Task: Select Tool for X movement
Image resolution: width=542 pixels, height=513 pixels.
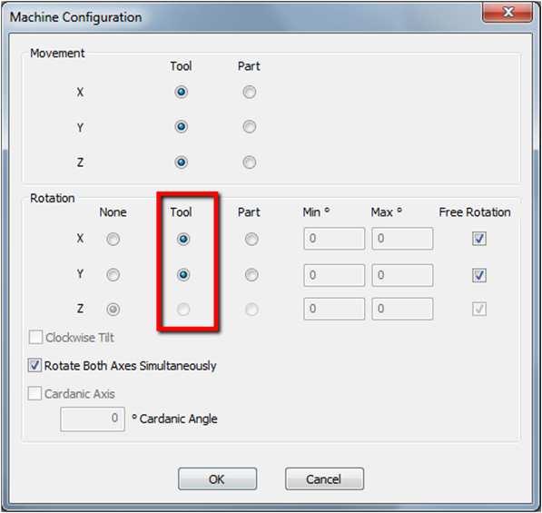Action: tap(182, 93)
